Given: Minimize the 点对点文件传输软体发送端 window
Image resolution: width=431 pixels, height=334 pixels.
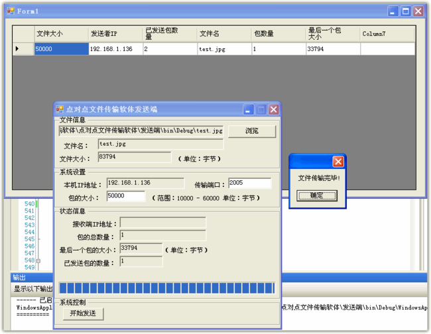Looking at the screenshot, I should tap(248, 109).
